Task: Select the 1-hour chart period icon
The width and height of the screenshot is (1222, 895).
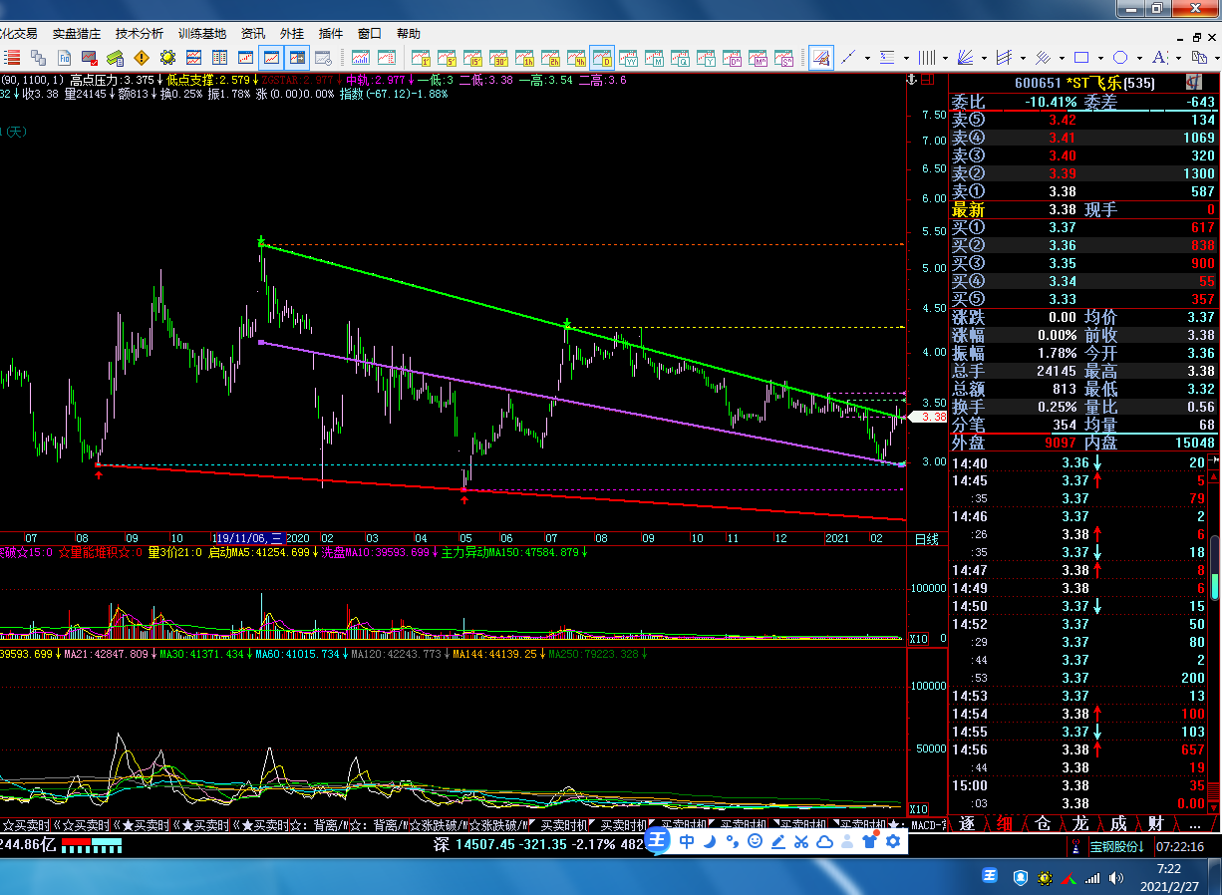Action: [524, 57]
